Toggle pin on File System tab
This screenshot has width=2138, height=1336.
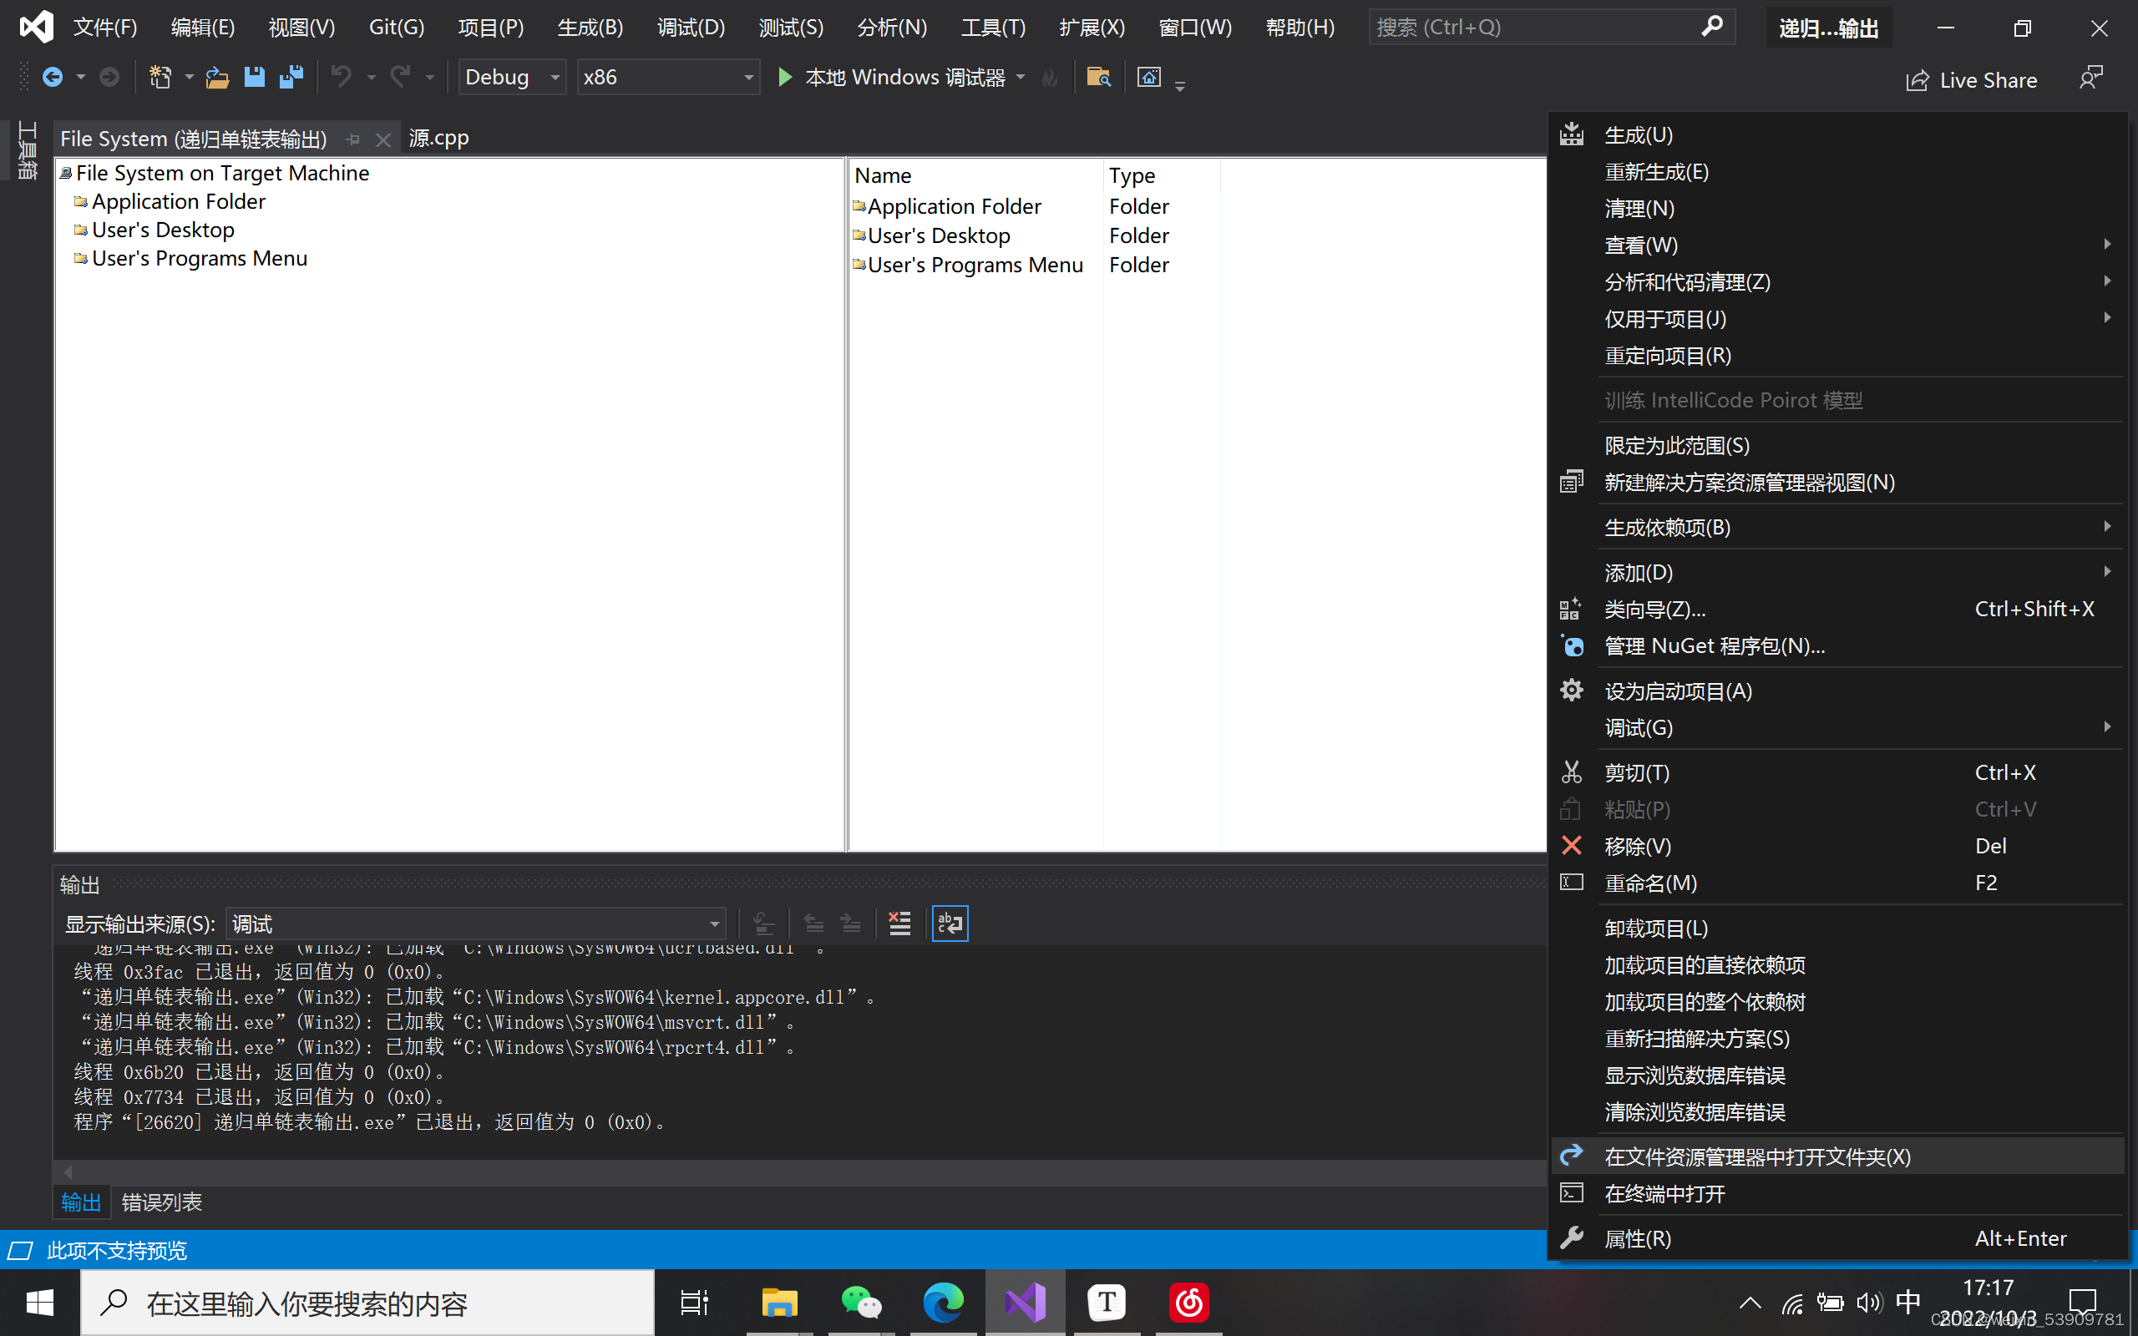coord(353,139)
